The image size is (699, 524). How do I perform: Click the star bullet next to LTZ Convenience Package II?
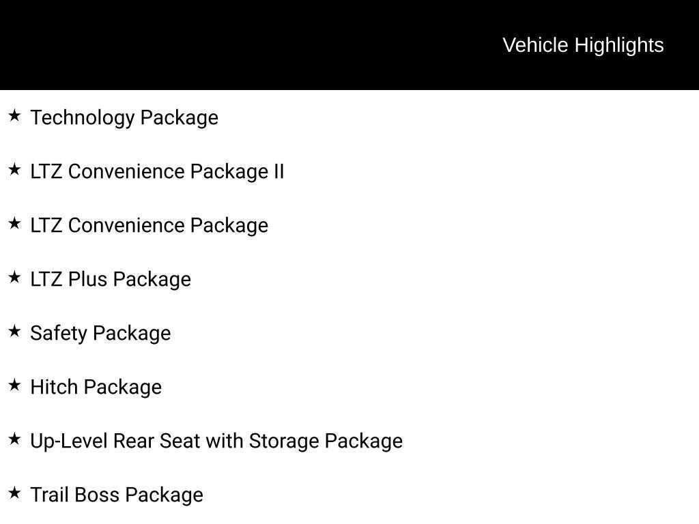14,170
